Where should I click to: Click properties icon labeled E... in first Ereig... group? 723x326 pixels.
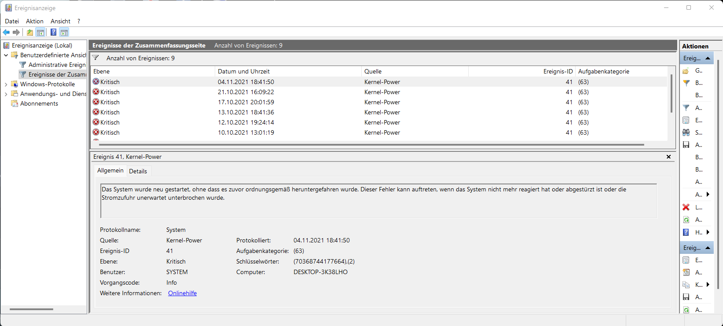tap(686, 120)
